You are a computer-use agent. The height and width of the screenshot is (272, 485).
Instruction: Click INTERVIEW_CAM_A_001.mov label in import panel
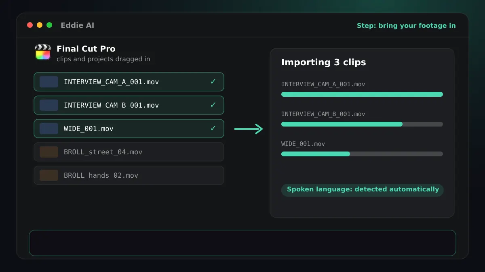323,84
